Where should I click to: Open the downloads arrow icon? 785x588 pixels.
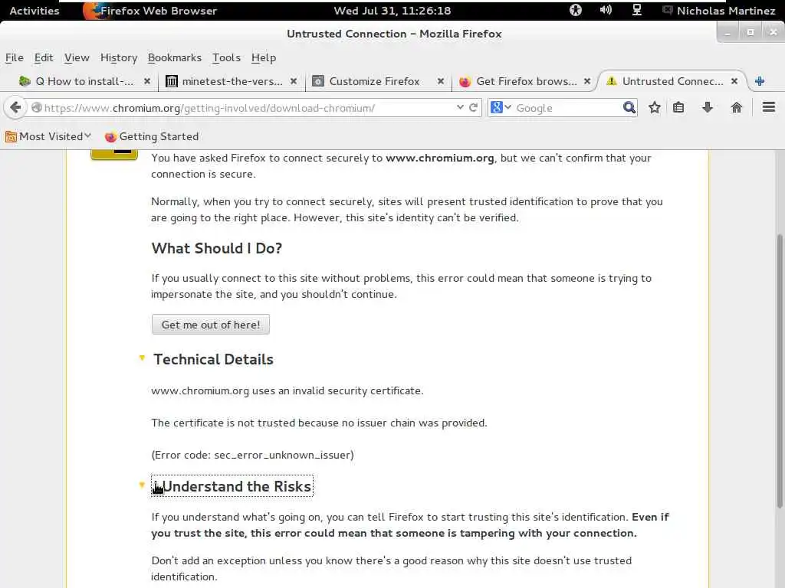(708, 107)
